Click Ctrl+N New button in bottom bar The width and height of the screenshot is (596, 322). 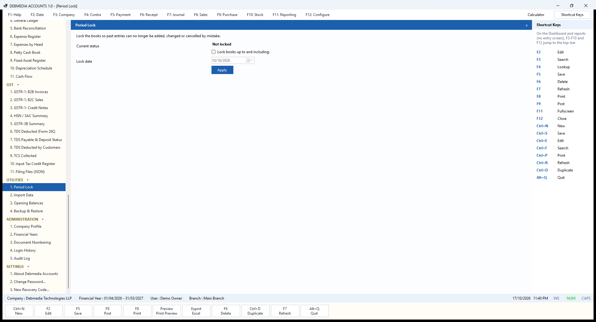point(19,311)
